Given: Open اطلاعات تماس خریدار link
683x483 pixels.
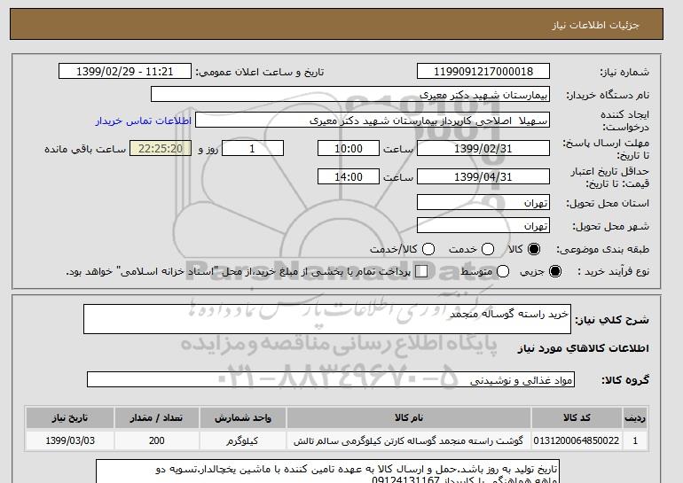Looking at the screenshot, I should (144, 121).
